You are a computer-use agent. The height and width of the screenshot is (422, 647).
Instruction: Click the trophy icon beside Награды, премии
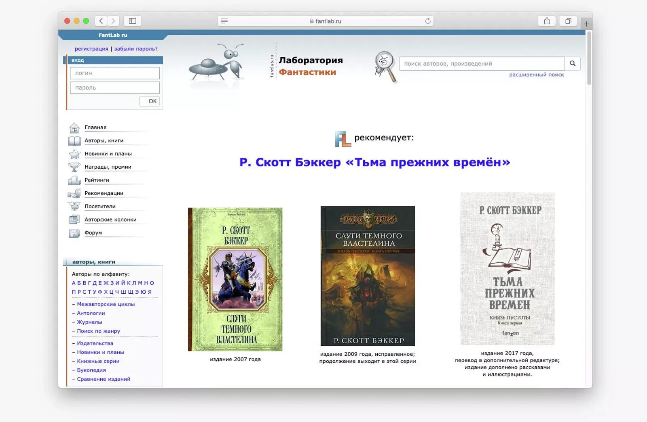[74, 167]
